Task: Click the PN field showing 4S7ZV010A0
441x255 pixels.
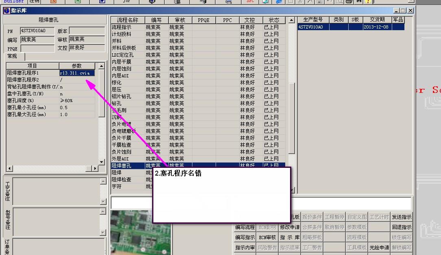Action: tap(37, 31)
